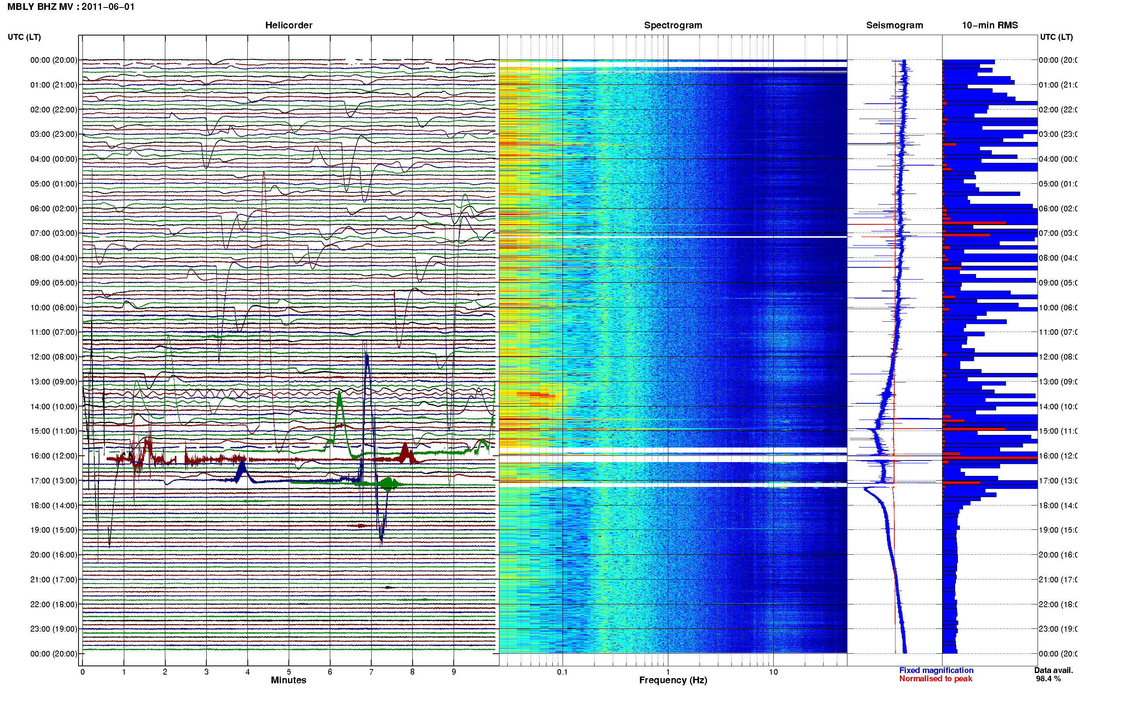Select the 'Helicorder' panel heading
This screenshot has width=1122, height=701.
288,25
